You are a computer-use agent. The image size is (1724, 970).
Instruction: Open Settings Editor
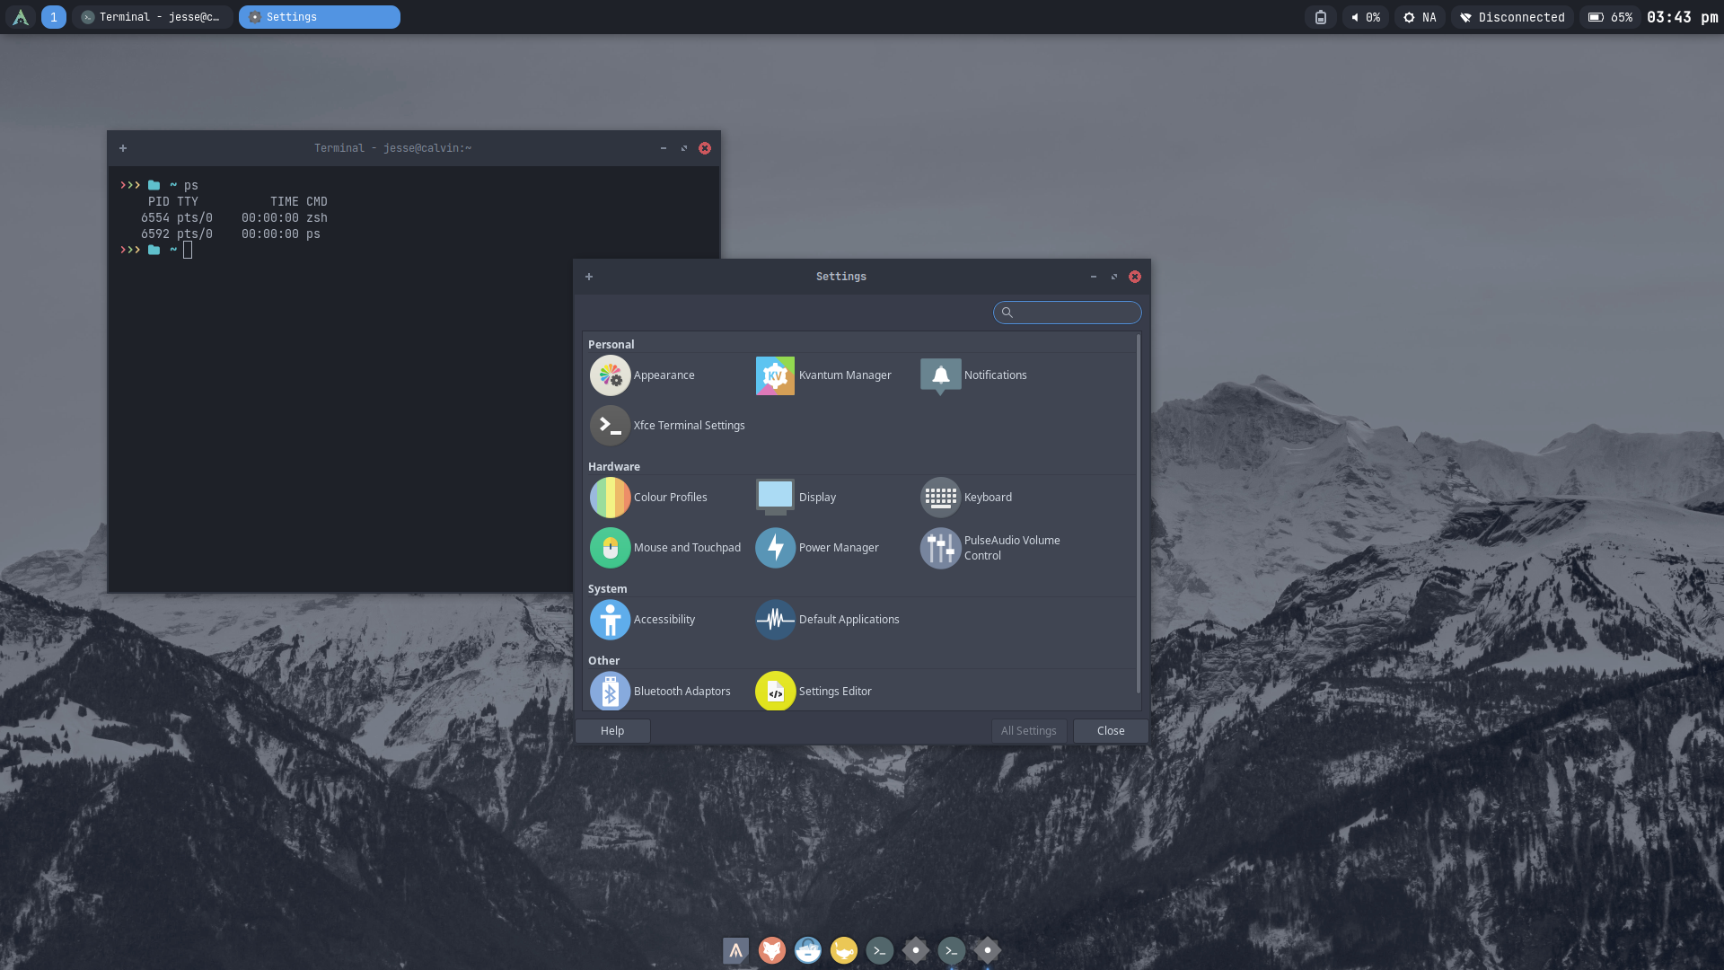click(814, 692)
